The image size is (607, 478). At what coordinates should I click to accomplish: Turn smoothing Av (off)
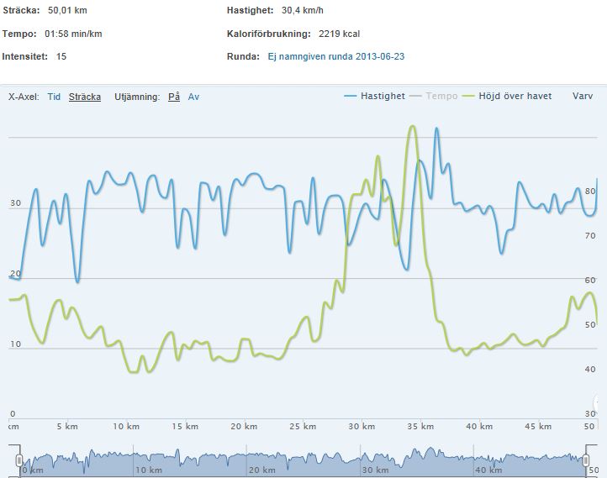194,97
